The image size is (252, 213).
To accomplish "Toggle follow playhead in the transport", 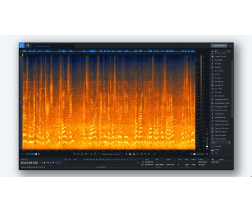I will click(60, 163).
